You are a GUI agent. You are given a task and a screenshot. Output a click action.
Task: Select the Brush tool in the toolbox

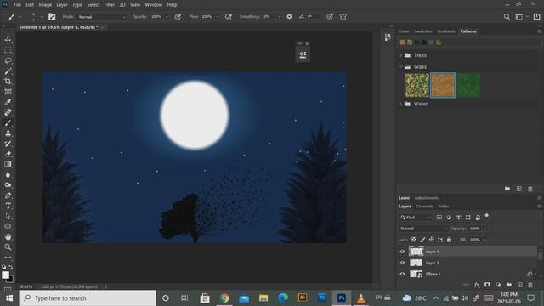[8, 123]
